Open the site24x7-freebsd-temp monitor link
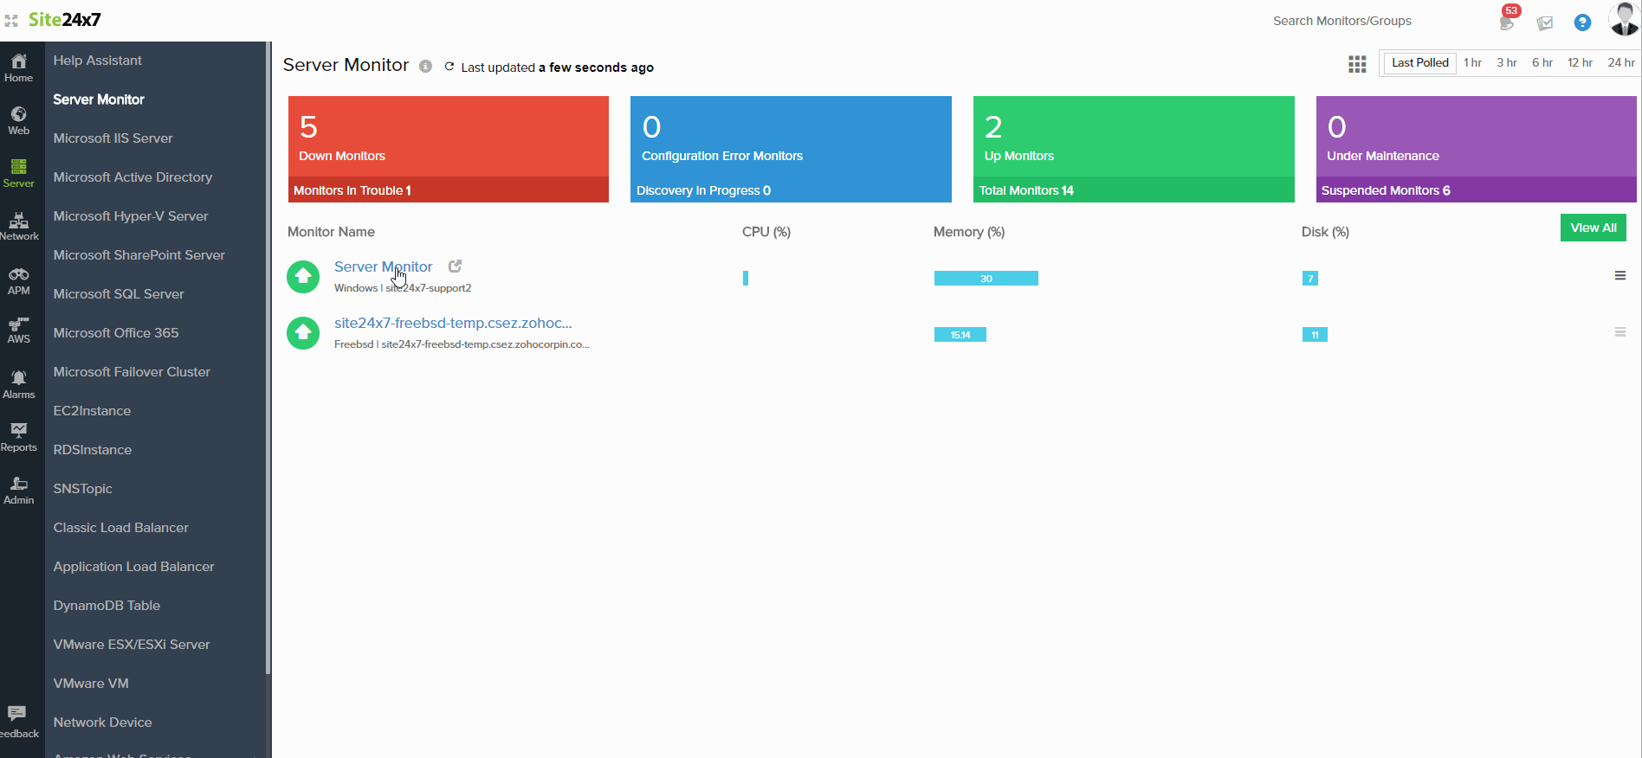Image resolution: width=1642 pixels, height=758 pixels. 453,323
